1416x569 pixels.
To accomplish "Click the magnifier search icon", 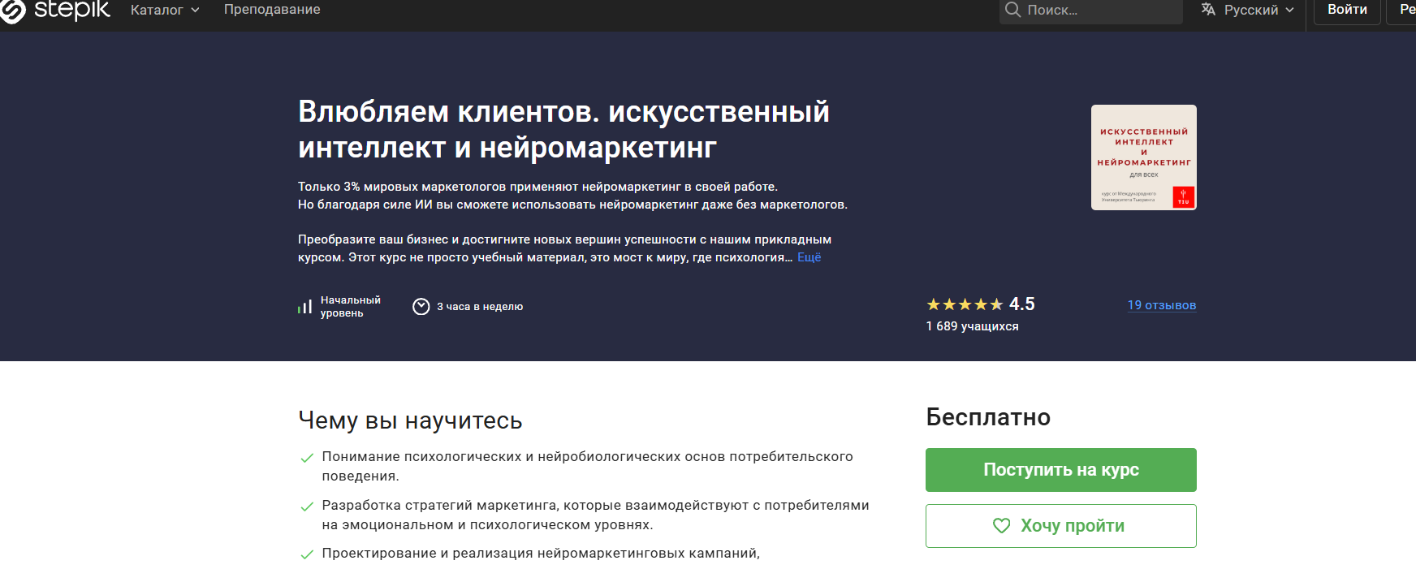I will tap(1012, 10).
